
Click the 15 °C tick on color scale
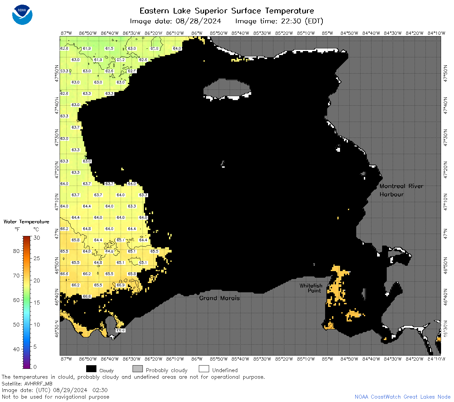(x=37, y=302)
